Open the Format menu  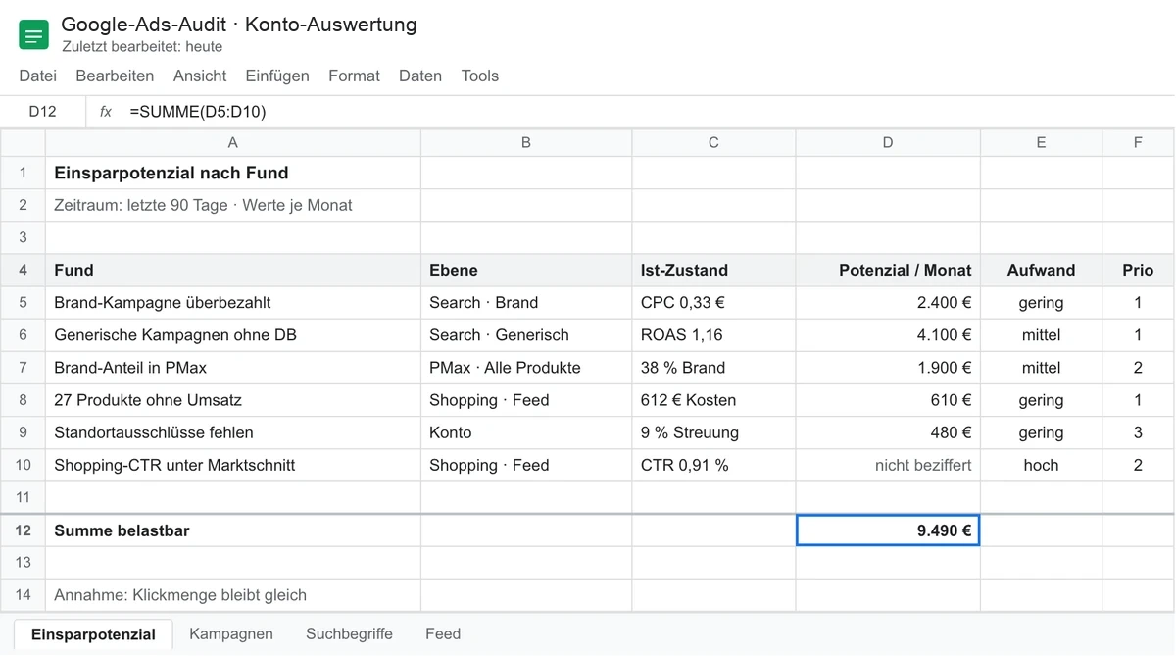(x=354, y=76)
